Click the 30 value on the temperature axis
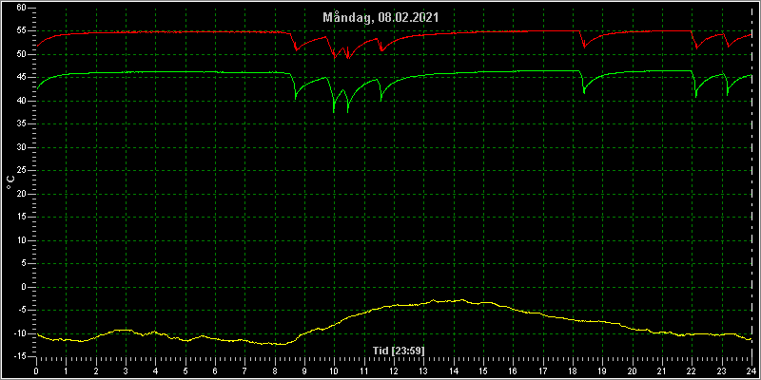 point(20,147)
